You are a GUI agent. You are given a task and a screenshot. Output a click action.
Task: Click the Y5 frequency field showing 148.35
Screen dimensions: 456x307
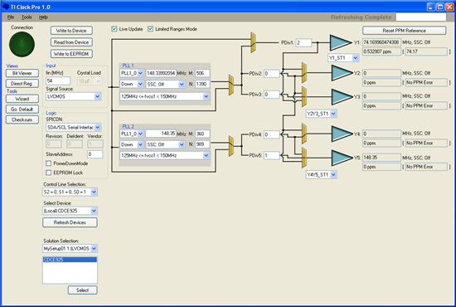381,158
